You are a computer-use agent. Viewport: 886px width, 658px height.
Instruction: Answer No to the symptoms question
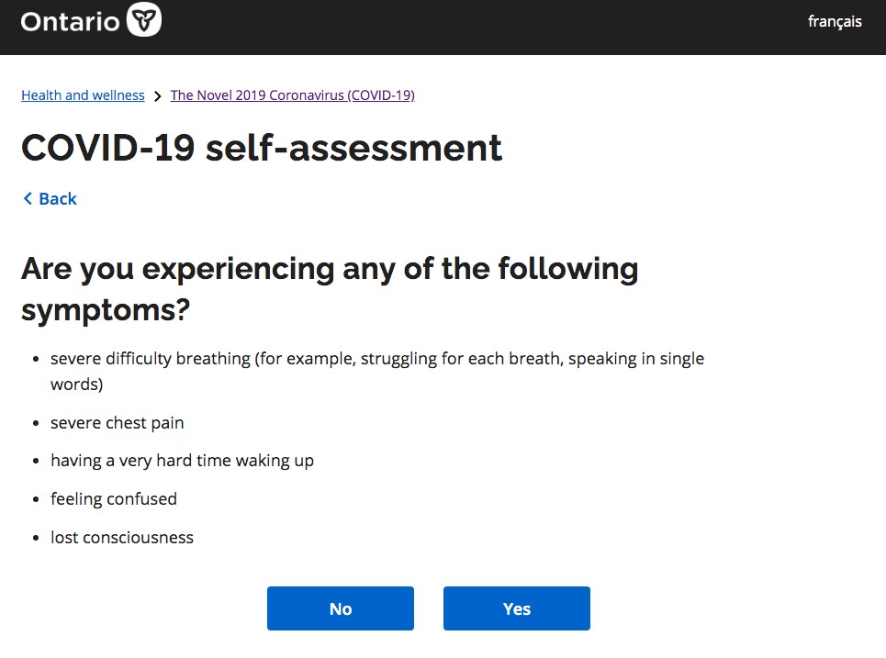click(341, 608)
